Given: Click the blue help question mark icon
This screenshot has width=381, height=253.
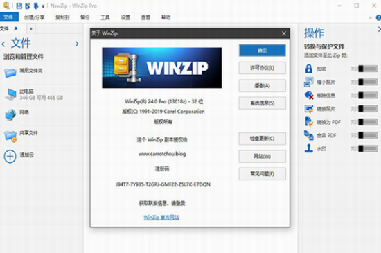Looking at the screenshot, I should pos(378,17).
